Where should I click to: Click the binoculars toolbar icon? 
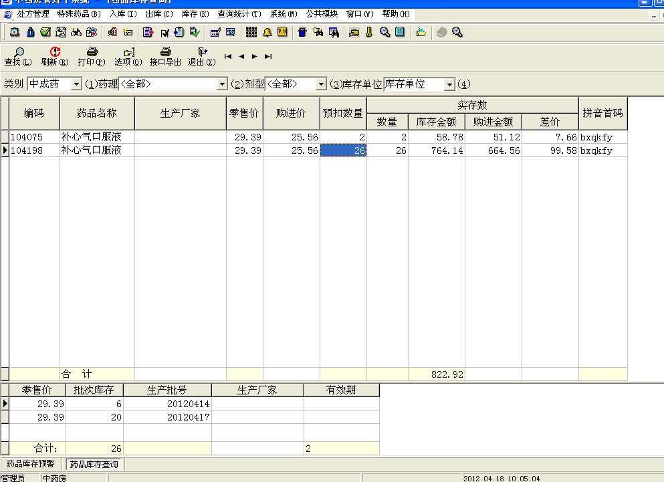click(76, 32)
